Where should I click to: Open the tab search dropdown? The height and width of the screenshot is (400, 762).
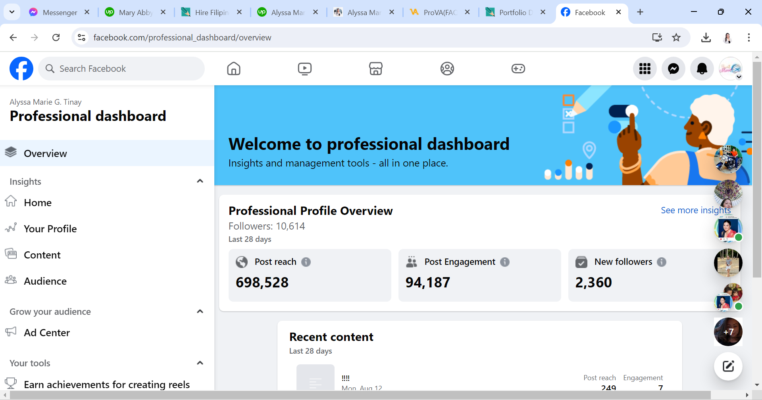12,12
